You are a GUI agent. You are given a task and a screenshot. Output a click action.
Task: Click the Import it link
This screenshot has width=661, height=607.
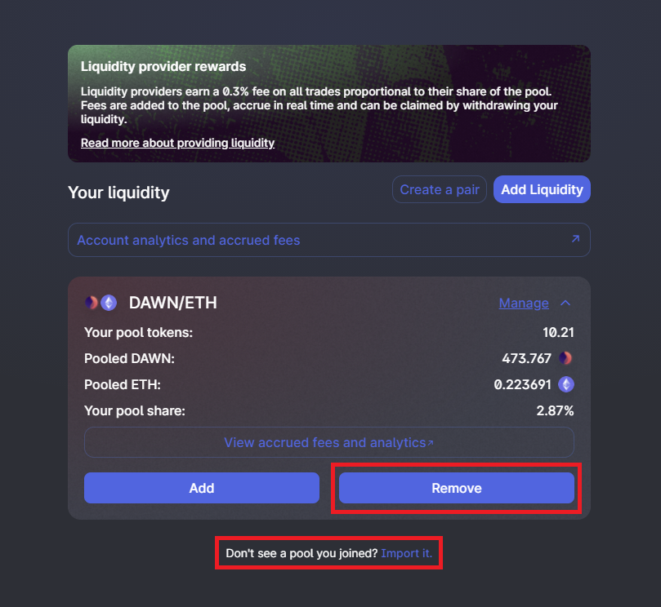tap(406, 553)
